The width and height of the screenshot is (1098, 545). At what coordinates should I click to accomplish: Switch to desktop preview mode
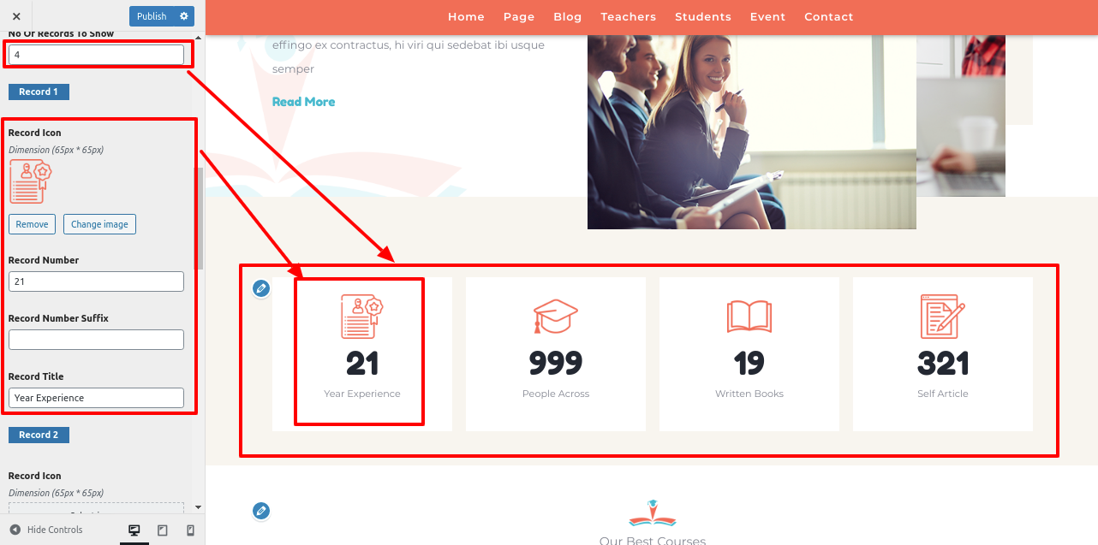(134, 530)
